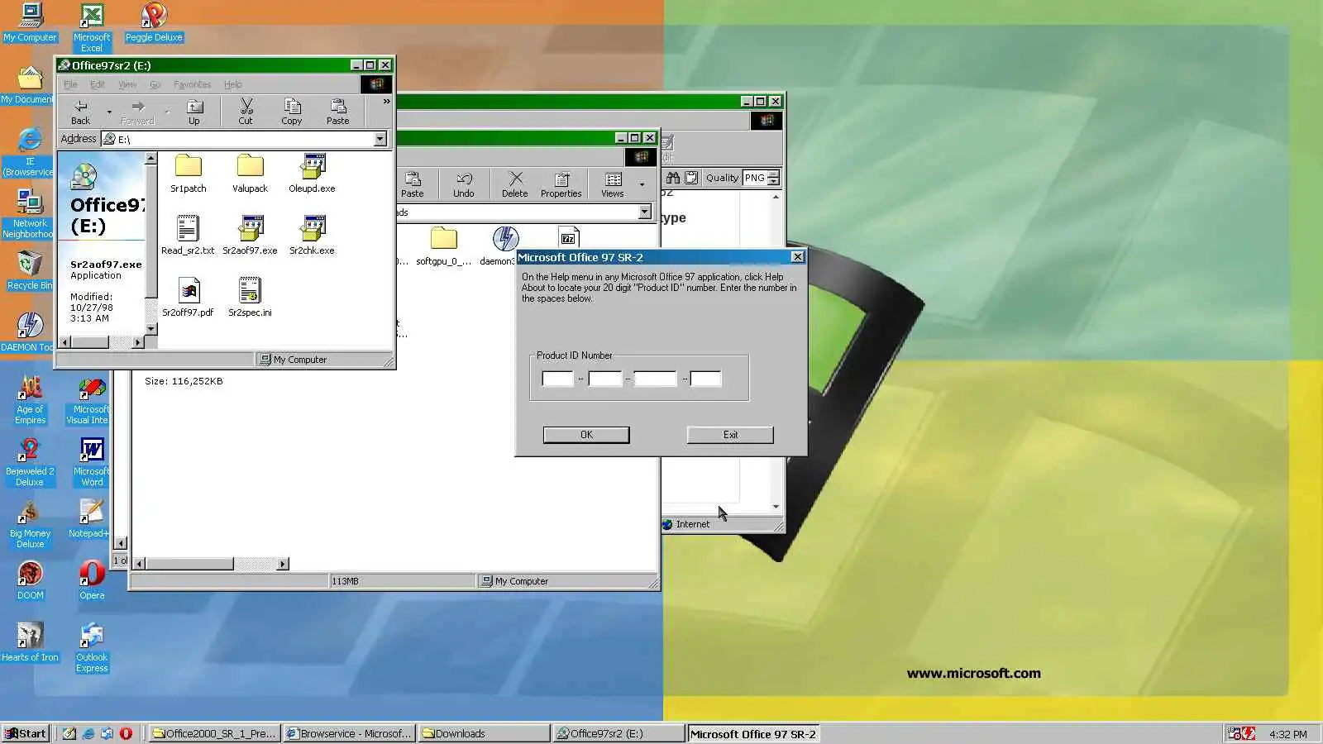The height and width of the screenshot is (744, 1323).
Task: Select the IE (Browservice) desktop icon
Action: coord(27,152)
